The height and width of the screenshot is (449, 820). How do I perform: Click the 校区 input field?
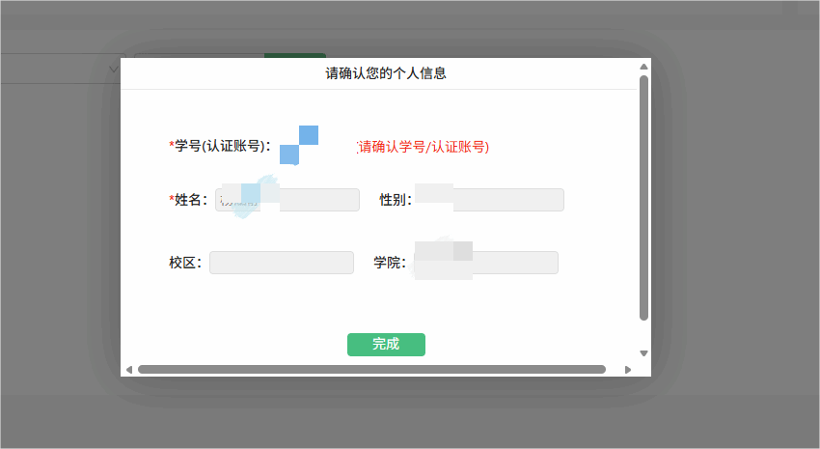tap(281, 263)
